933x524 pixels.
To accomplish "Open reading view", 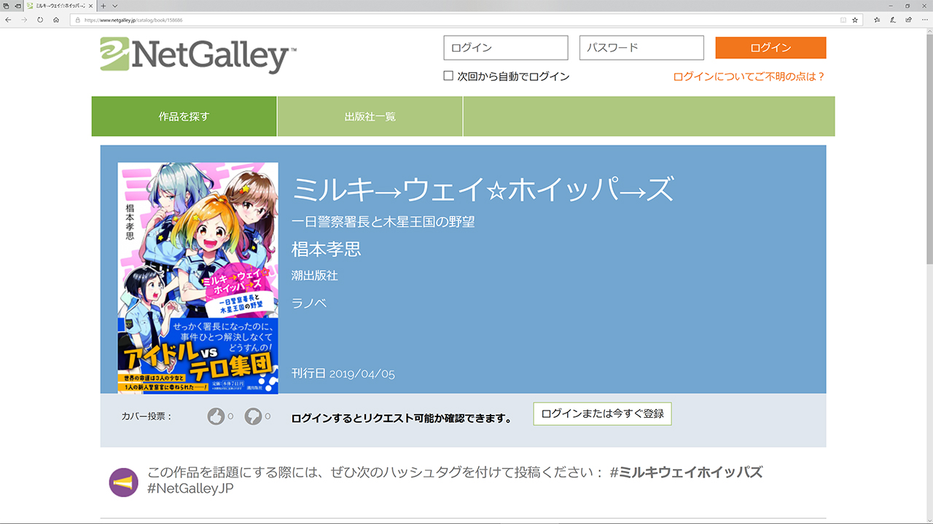I will (843, 20).
